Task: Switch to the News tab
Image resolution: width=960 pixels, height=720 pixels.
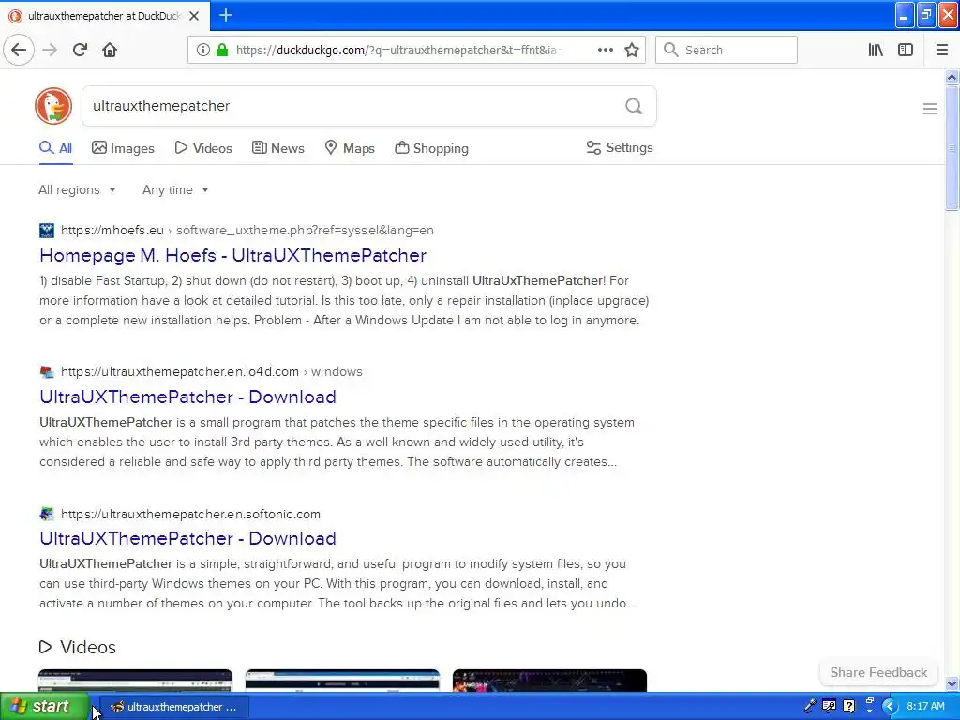Action: [277, 148]
